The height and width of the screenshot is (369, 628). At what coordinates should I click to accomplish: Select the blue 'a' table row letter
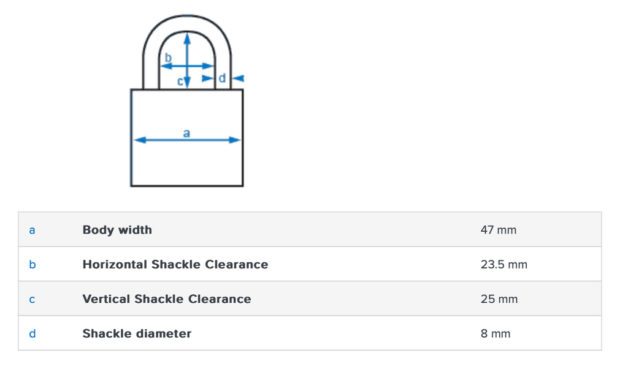click(32, 230)
